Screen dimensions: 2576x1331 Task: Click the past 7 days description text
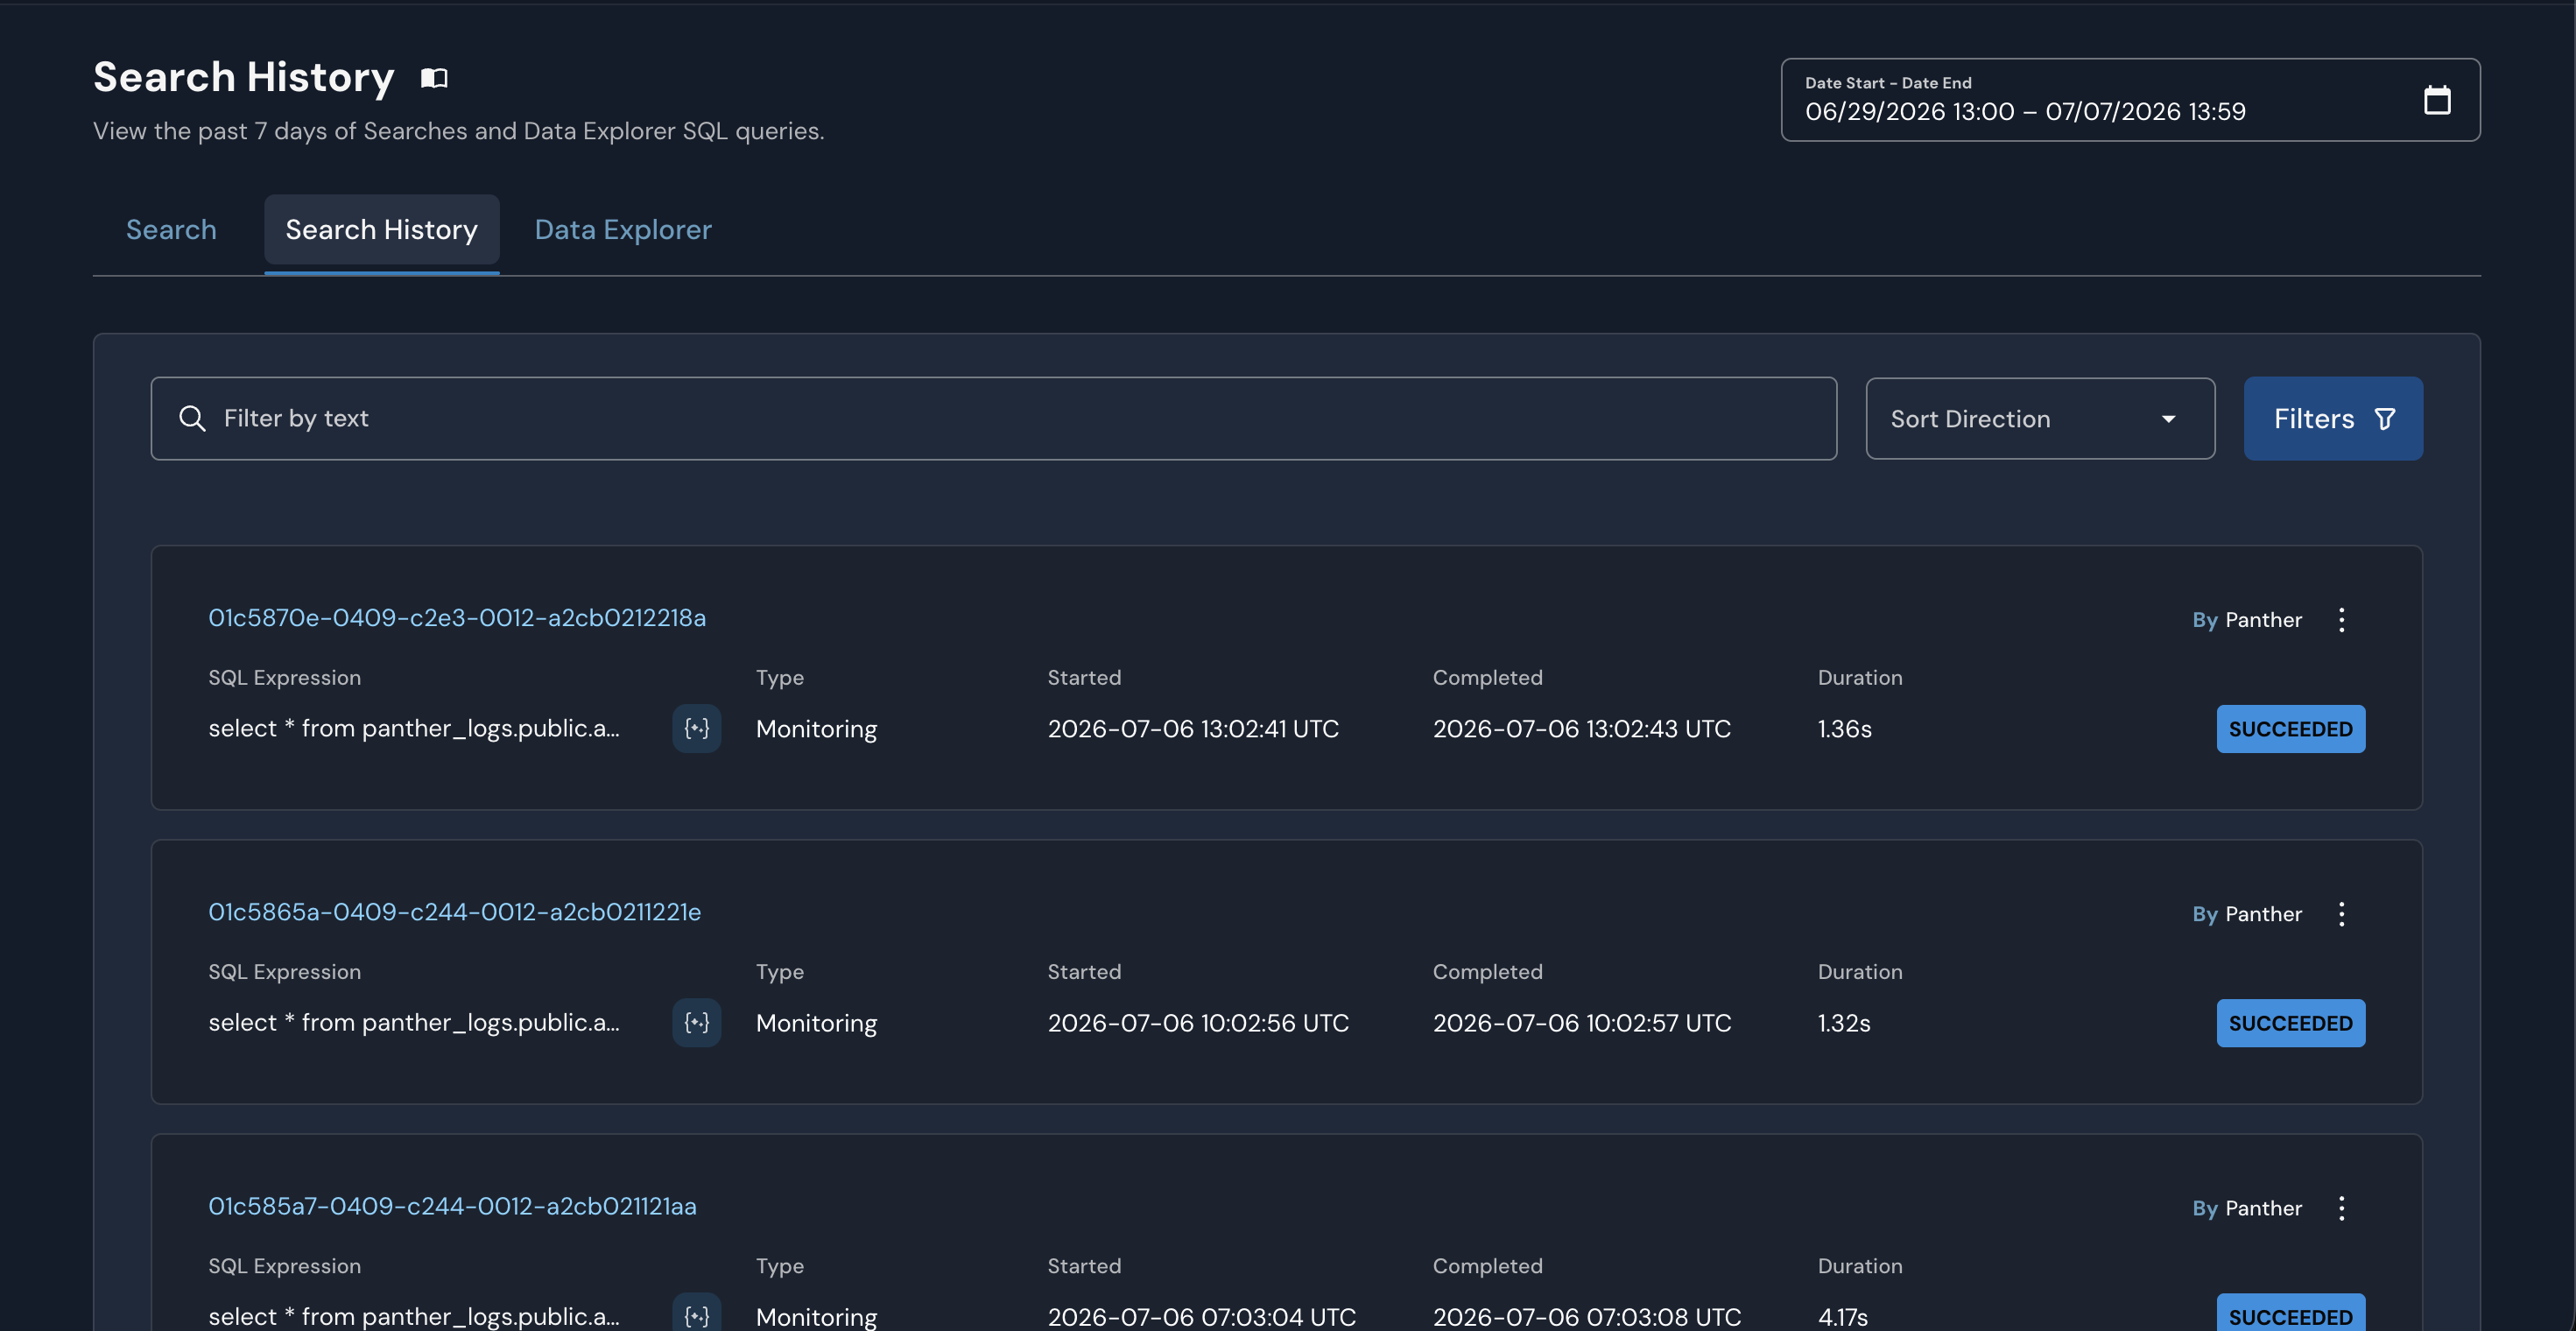click(x=458, y=131)
